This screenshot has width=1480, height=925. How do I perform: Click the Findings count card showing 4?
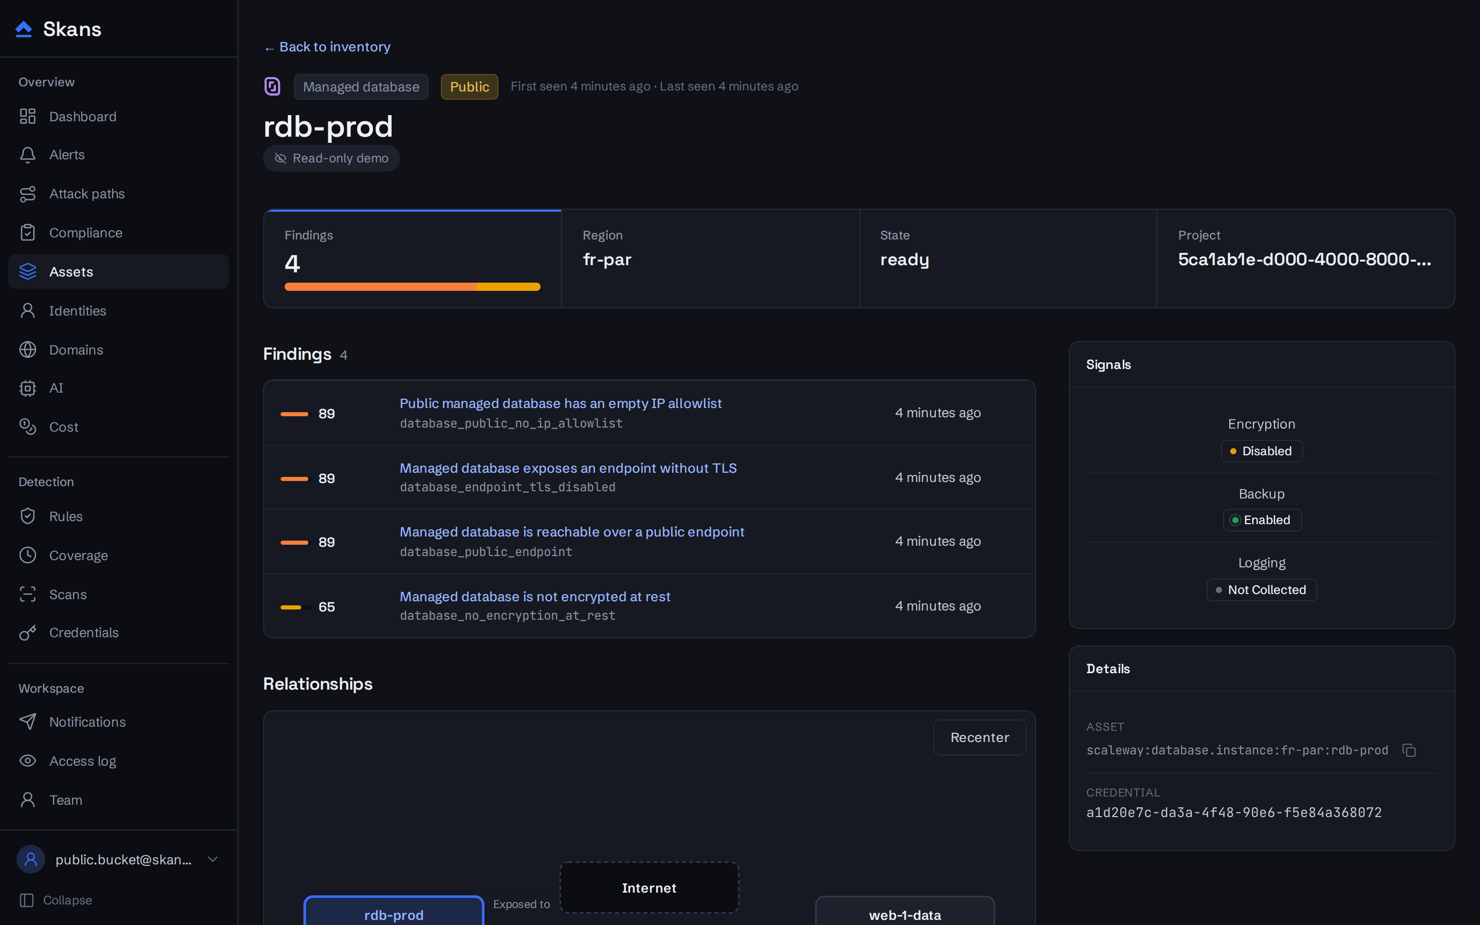(x=412, y=259)
